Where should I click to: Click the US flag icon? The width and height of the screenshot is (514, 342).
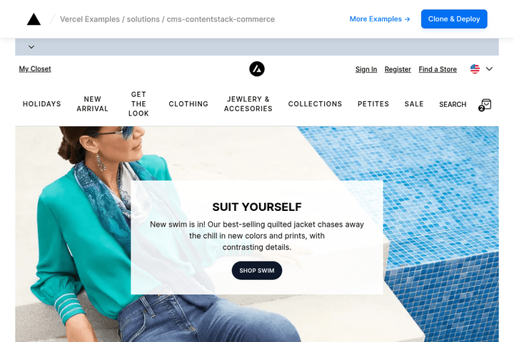tap(475, 69)
